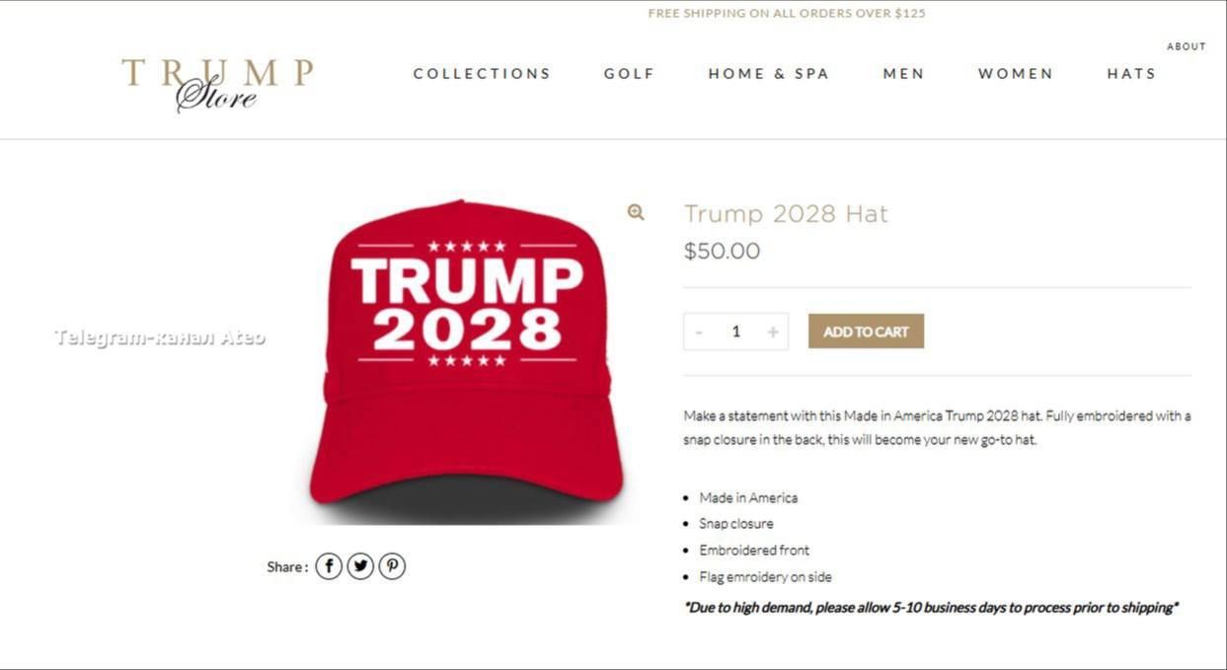Share the hat on Twitter
Viewport: 1227px width, 670px height.
tap(360, 566)
